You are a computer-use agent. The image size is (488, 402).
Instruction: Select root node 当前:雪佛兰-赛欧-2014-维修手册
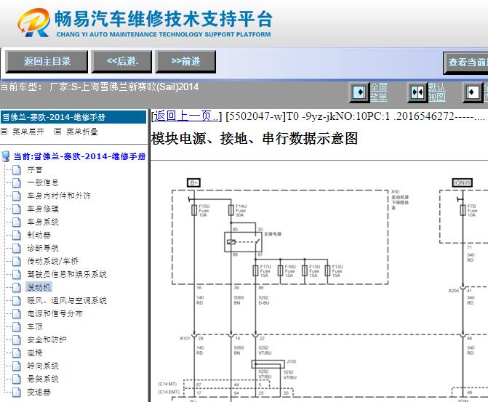[x=80, y=156]
